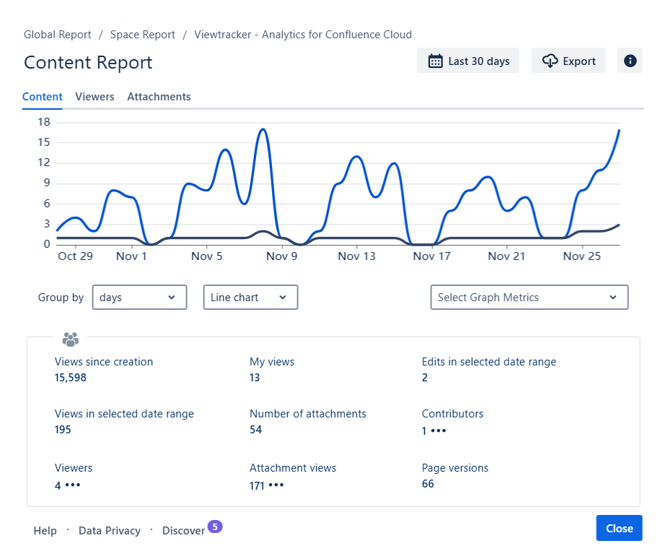Open Select Graph Metrics dropdown
668x559 pixels.
coord(529,298)
